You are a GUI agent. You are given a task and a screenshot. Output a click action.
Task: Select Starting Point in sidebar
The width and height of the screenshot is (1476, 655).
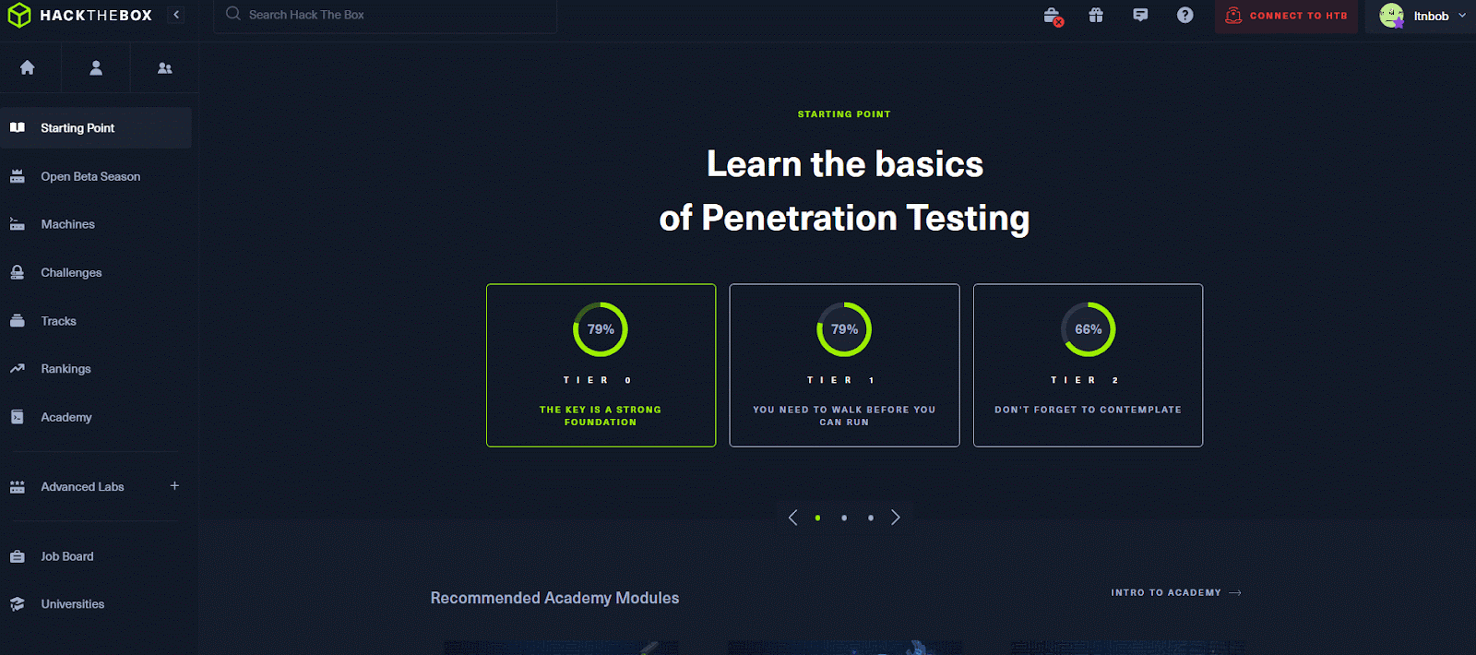[x=96, y=128]
